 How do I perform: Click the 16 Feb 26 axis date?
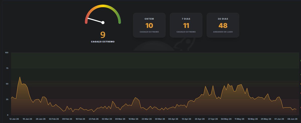pos(80,119)
